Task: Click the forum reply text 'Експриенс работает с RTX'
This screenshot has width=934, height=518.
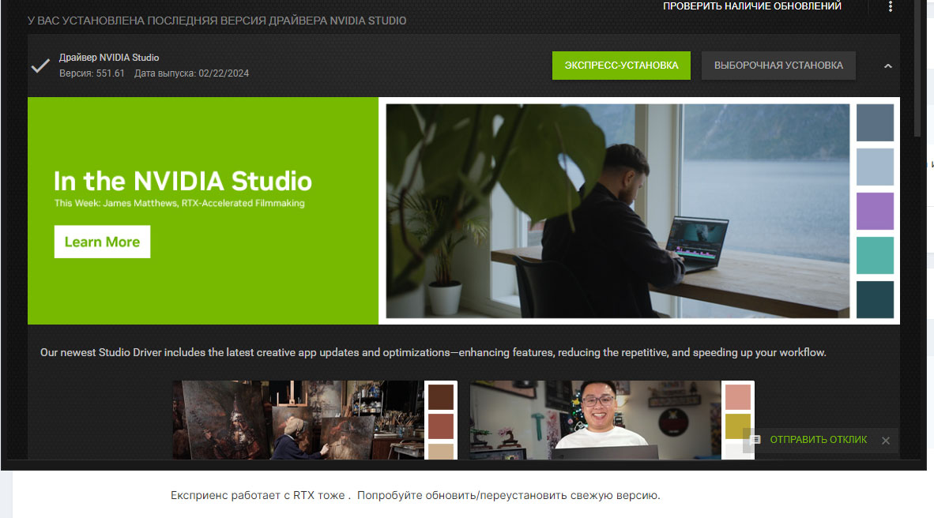Action: 415,495
